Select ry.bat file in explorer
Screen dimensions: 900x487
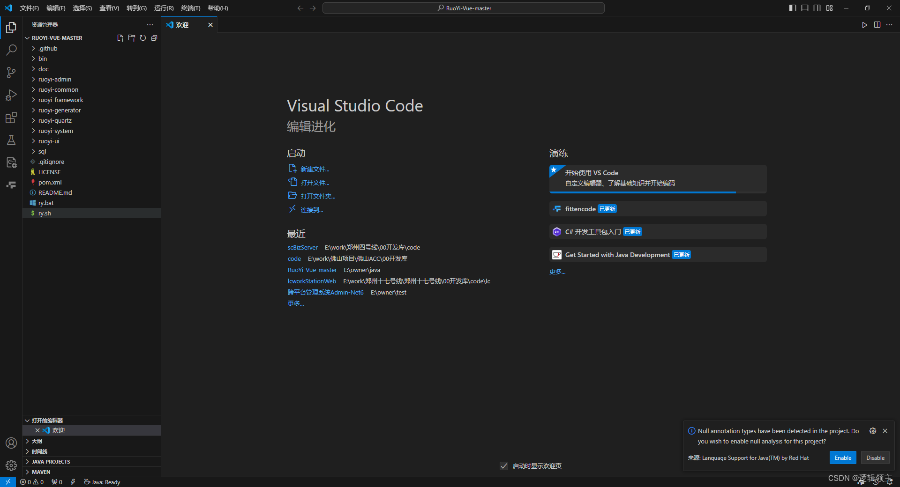92,203
